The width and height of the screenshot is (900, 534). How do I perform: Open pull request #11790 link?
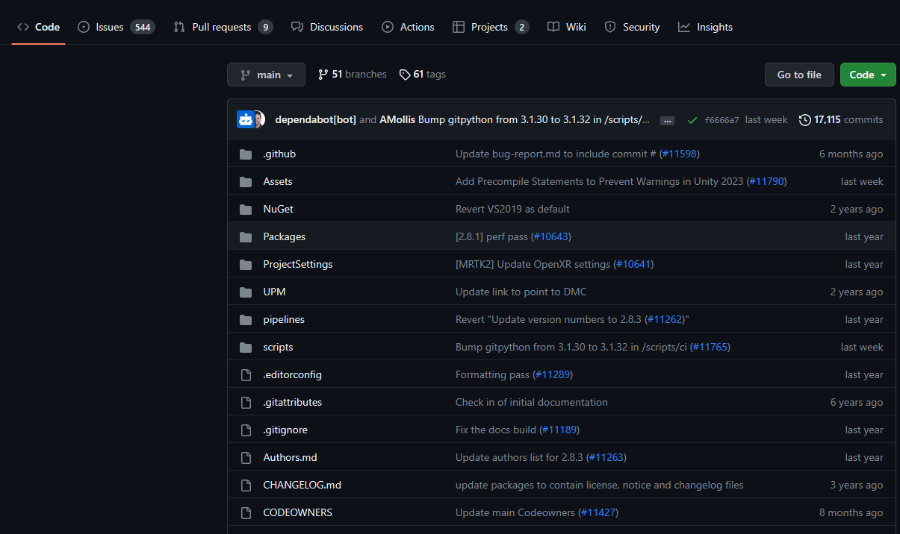click(766, 181)
